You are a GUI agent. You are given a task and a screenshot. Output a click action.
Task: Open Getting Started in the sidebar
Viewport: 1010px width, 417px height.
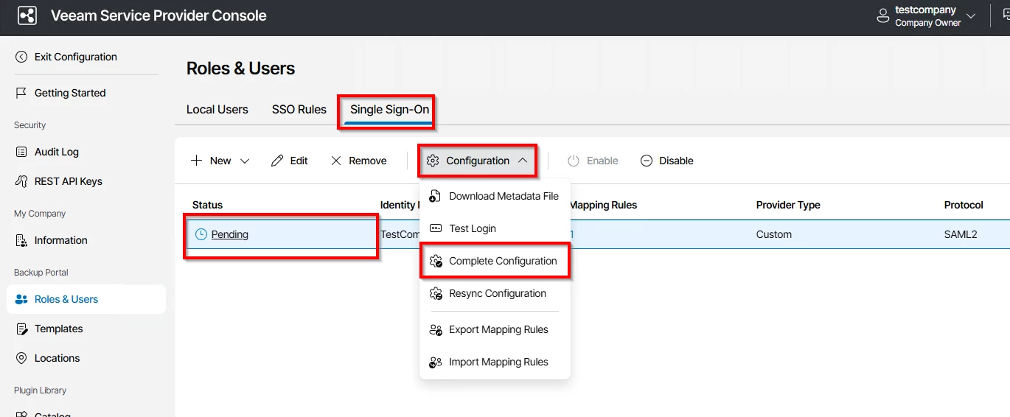click(70, 93)
